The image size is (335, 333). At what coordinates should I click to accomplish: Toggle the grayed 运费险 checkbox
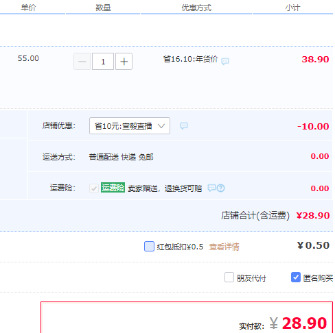coord(94,188)
